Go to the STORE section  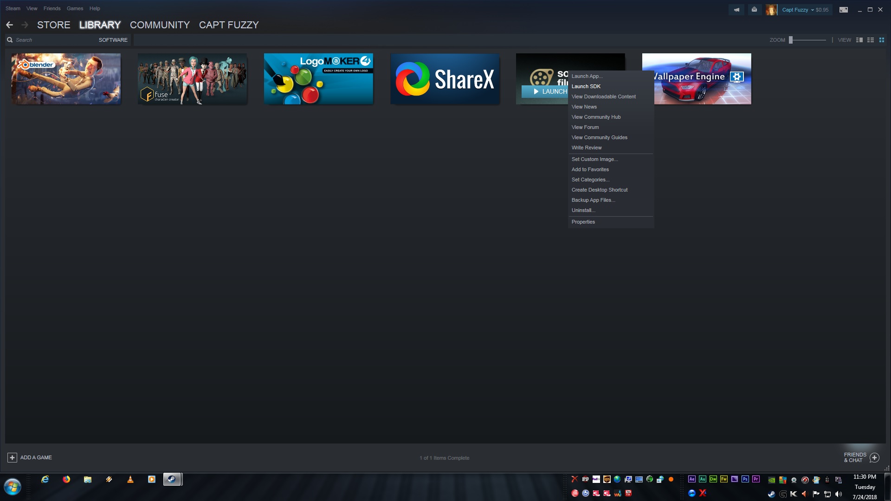[x=54, y=25]
